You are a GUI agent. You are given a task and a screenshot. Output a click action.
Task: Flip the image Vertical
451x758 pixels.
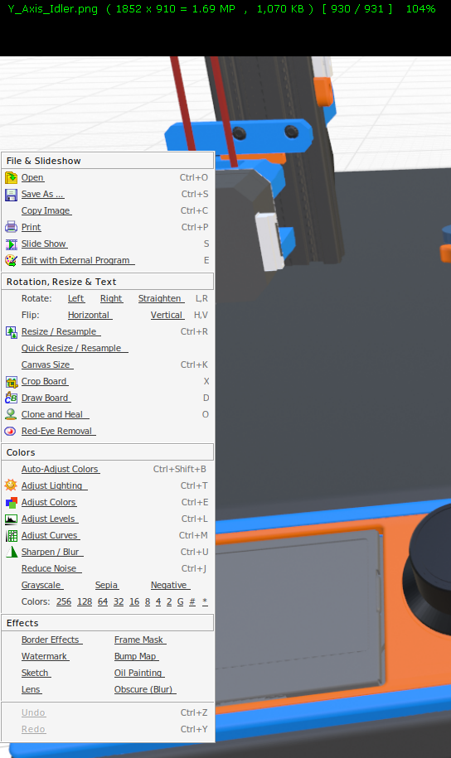[x=167, y=315]
